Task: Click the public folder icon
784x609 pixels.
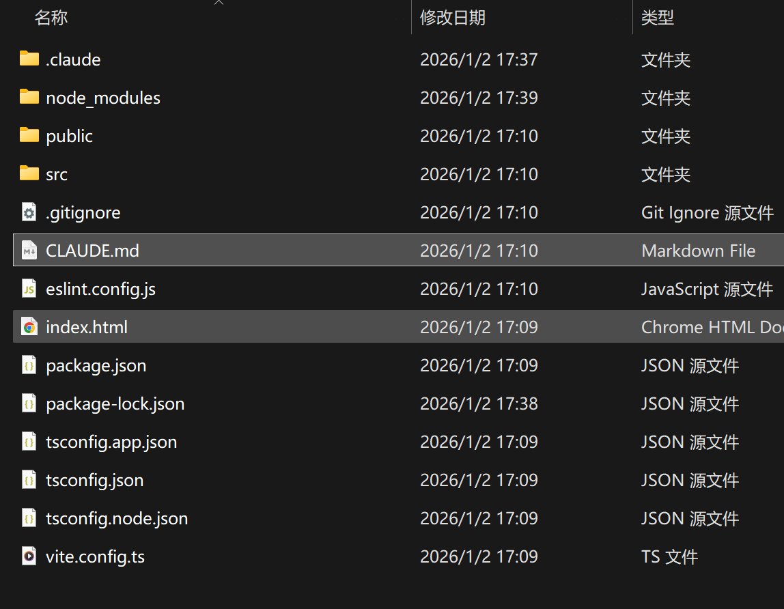Action: point(29,135)
